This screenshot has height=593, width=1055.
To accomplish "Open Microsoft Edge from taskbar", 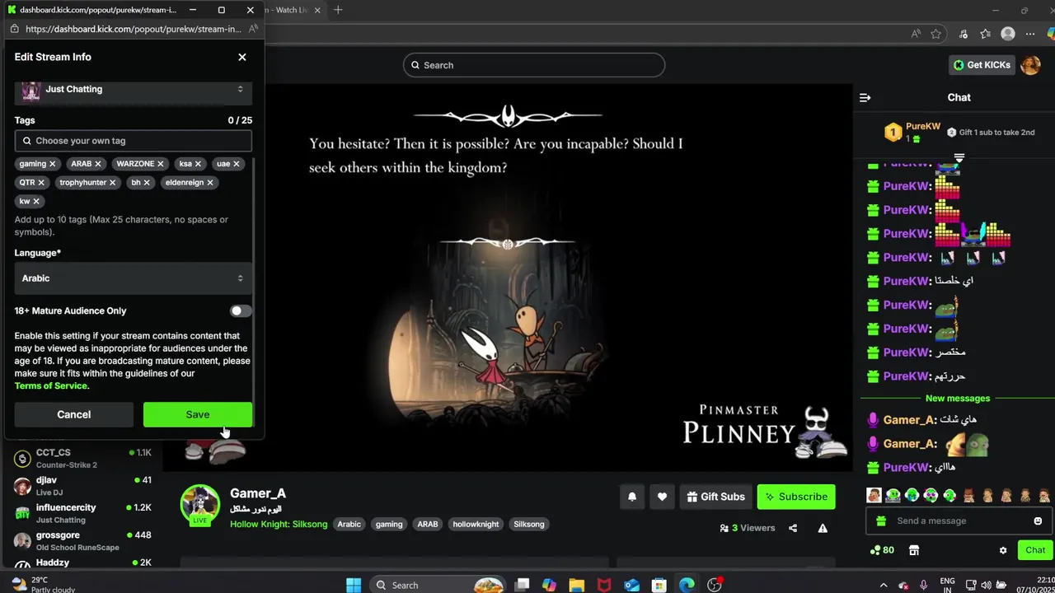I will pyautogui.click(x=687, y=585).
